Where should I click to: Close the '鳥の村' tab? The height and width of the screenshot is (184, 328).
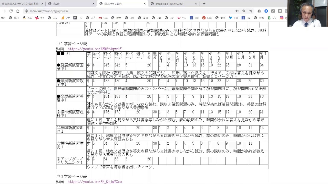(x=94, y=4)
